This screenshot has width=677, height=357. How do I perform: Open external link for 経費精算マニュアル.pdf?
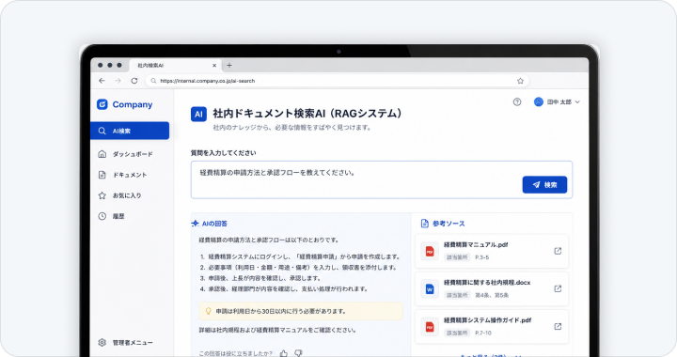pos(558,251)
